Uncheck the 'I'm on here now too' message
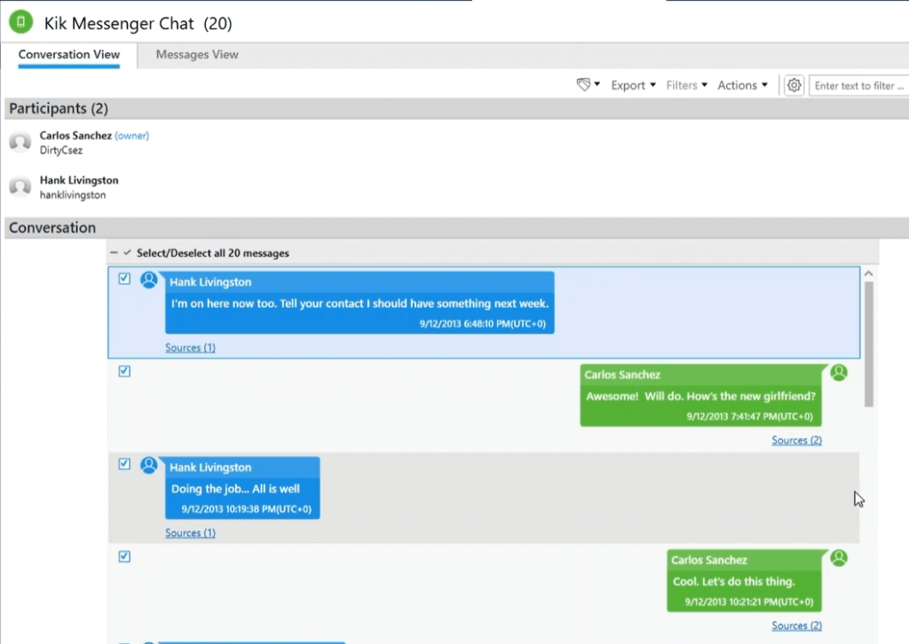Viewport: 909px width, 644px height. (x=124, y=279)
